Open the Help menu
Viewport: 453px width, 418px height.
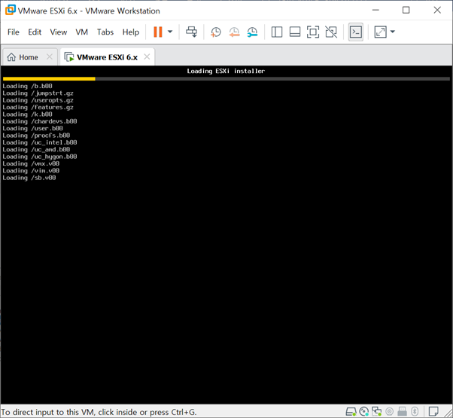(131, 32)
